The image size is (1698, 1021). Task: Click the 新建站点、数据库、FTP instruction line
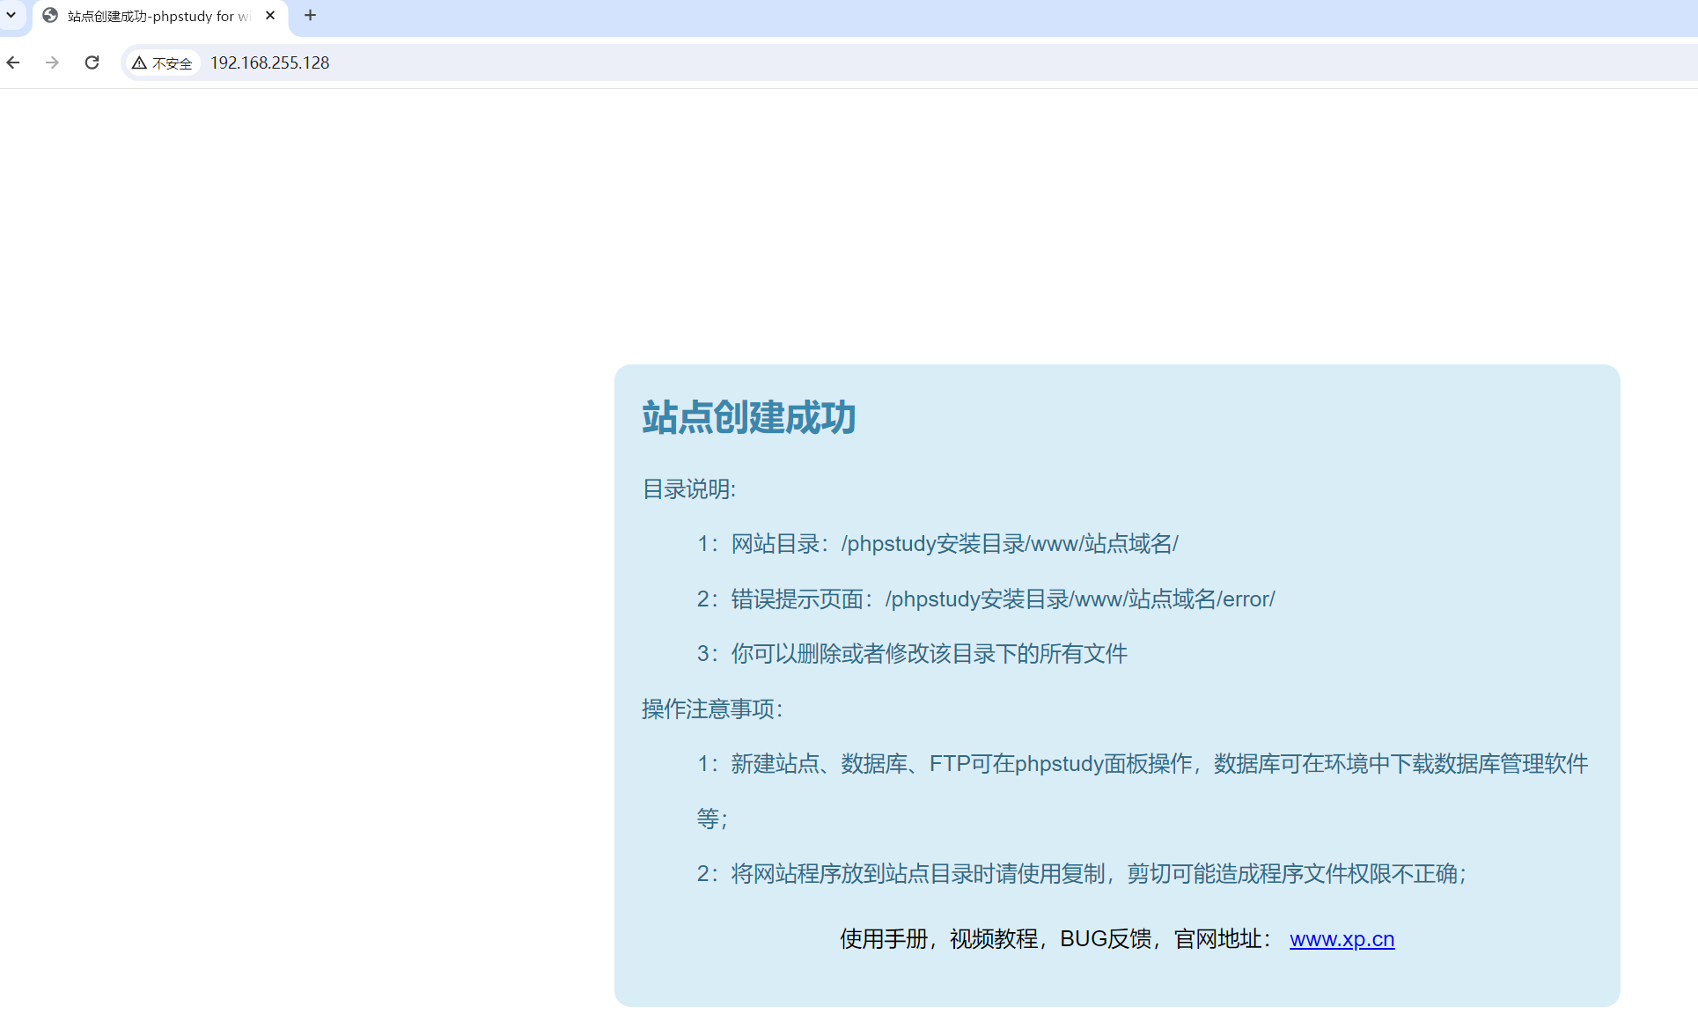(1142, 764)
